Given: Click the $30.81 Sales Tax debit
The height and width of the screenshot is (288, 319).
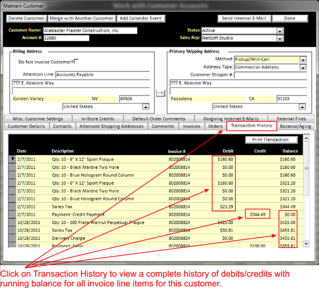Looking at the screenshot, I should coord(227,230).
